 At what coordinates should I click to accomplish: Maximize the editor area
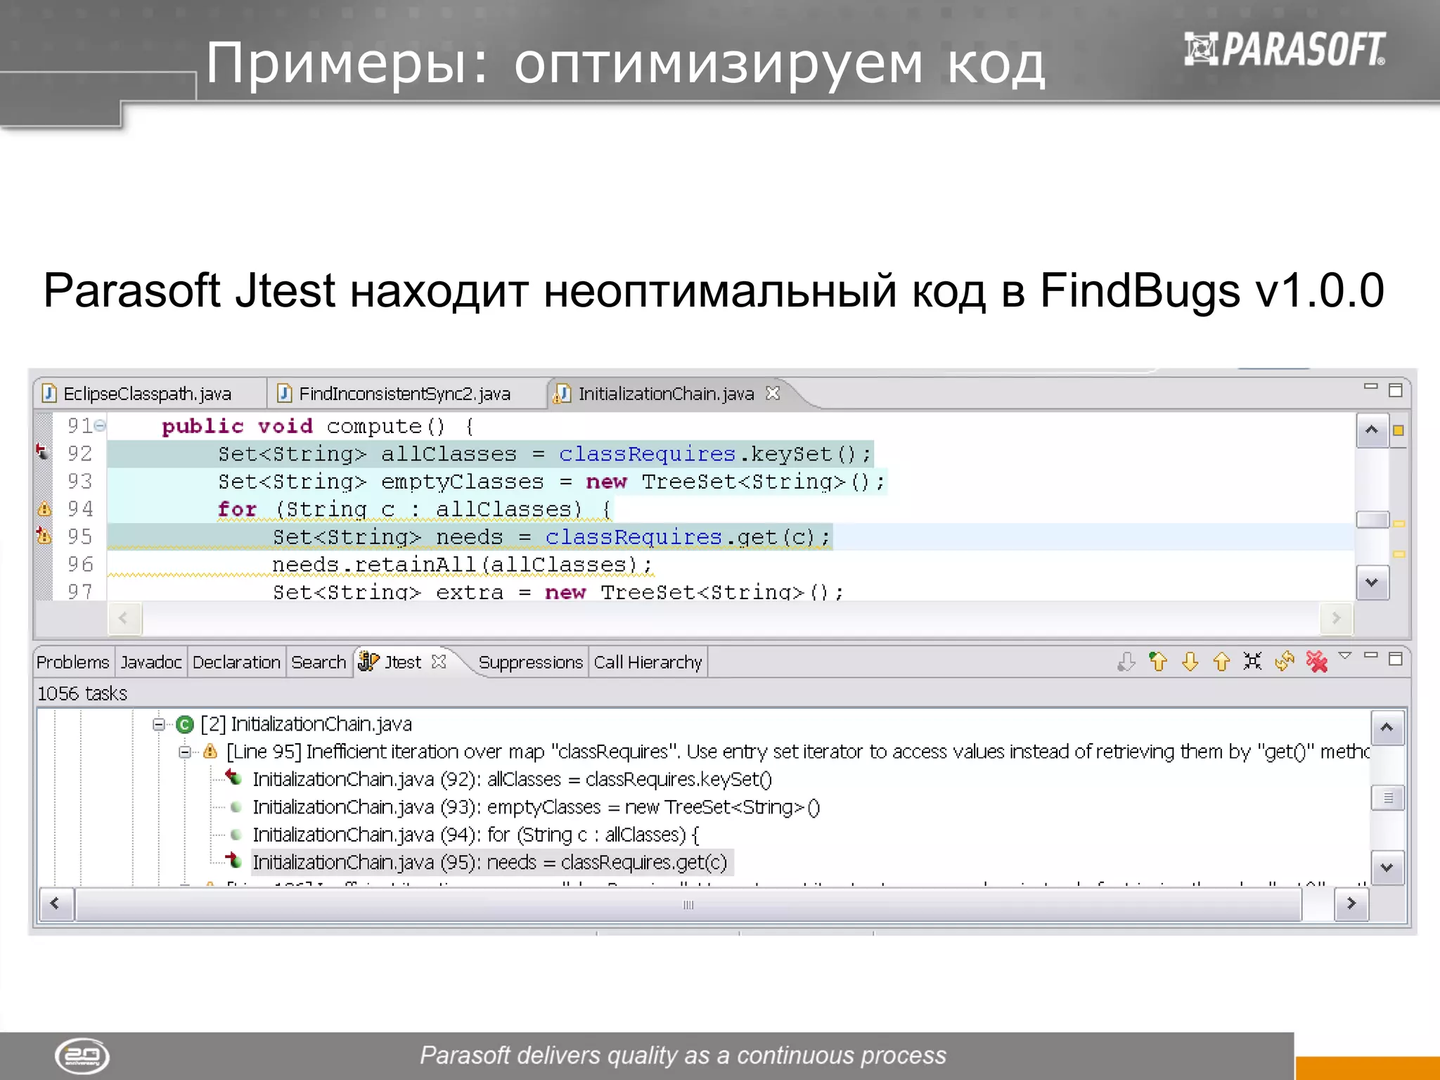tap(1396, 390)
